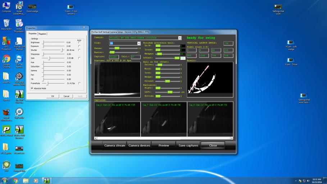Click the ProTee golf app taskbar icon
This screenshot has width=327, height=184.
pos(47,180)
